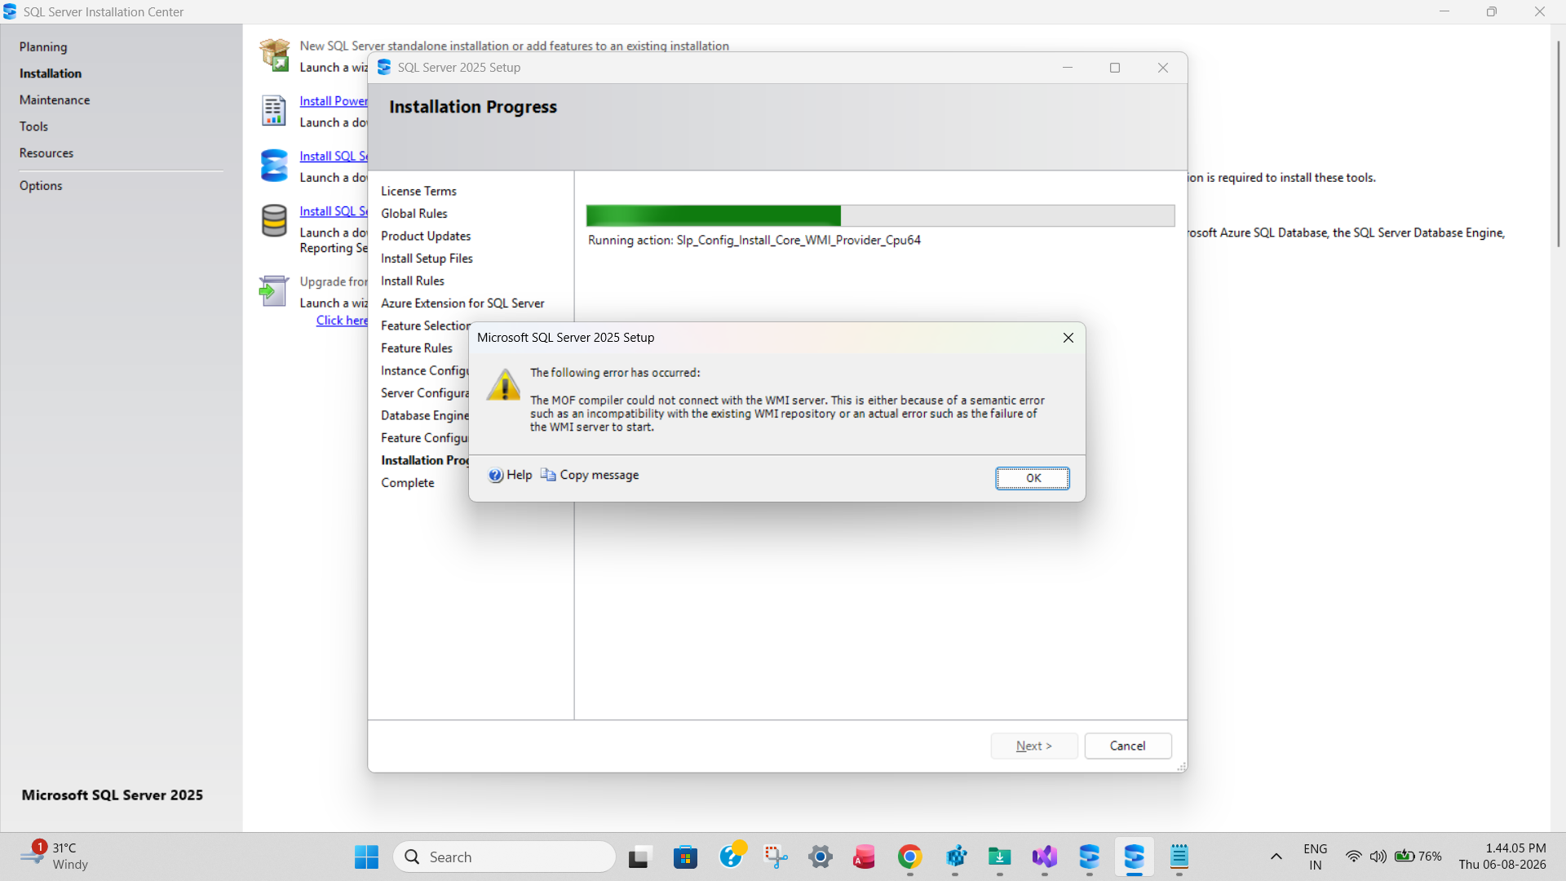Click the 'Click here' link
The height and width of the screenshot is (881, 1566).
coord(342,321)
